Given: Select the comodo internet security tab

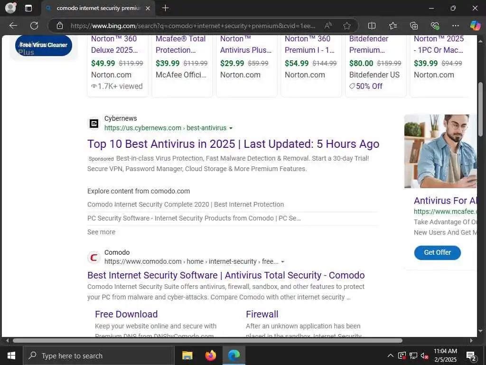Looking at the screenshot, I should click(x=98, y=8).
